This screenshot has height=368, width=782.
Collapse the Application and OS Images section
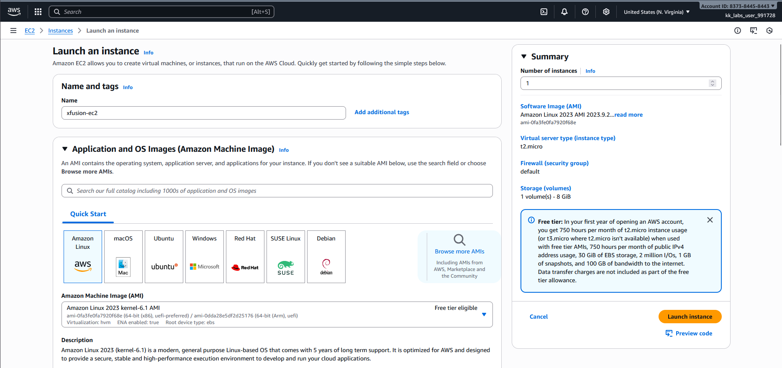(65, 149)
